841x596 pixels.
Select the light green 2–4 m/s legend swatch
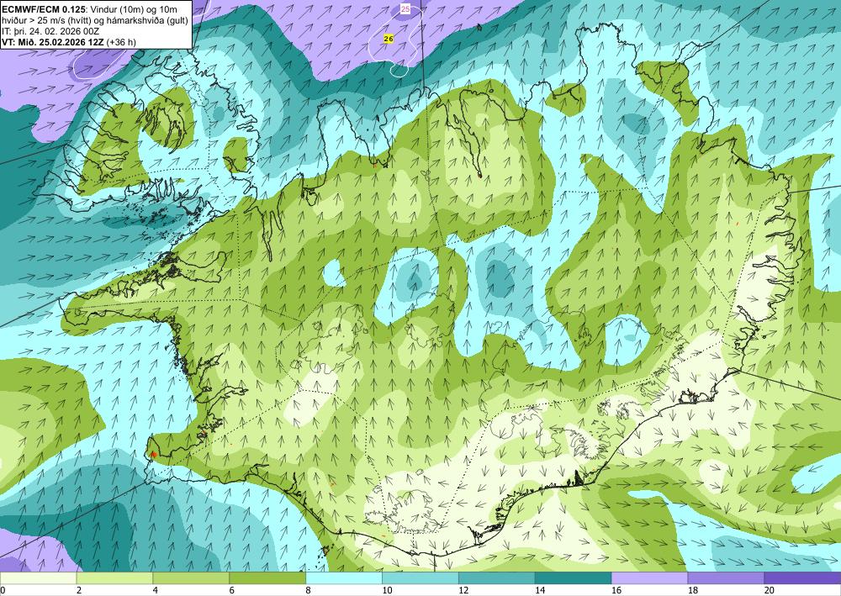click(114, 578)
